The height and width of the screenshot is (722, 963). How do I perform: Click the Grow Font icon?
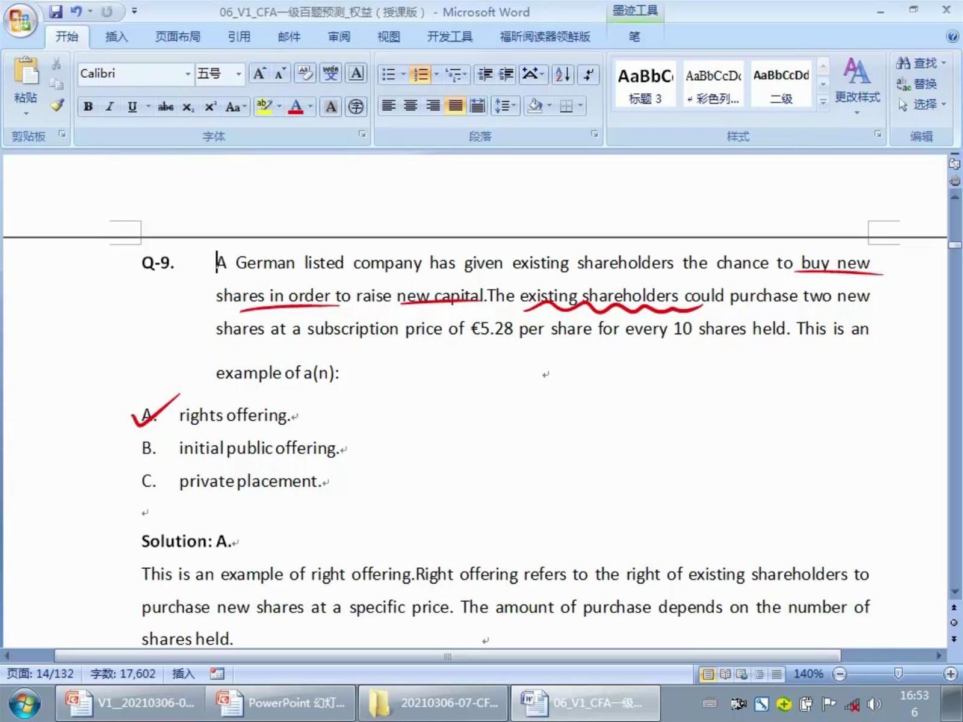tap(259, 73)
